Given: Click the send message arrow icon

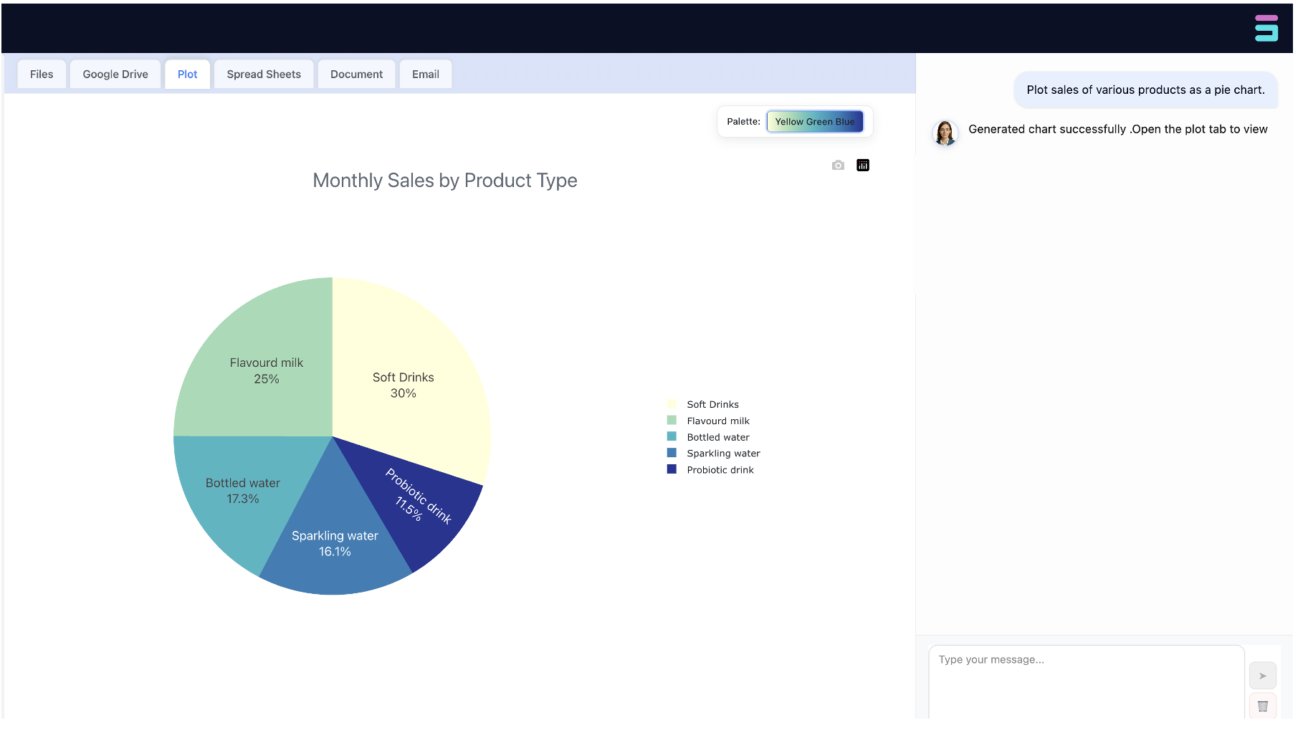Looking at the screenshot, I should [x=1263, y=674].
